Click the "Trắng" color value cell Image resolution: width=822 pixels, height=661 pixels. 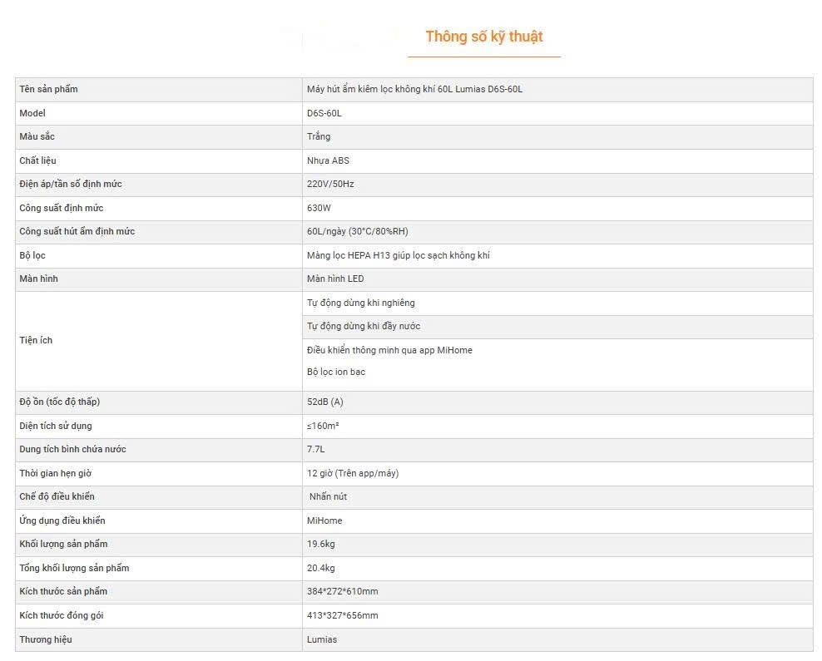(319, 136)
